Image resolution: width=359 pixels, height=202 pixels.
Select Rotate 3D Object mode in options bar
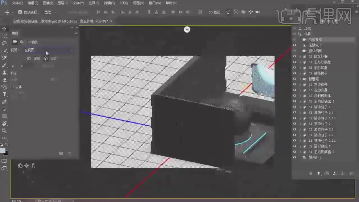[229, 12]
